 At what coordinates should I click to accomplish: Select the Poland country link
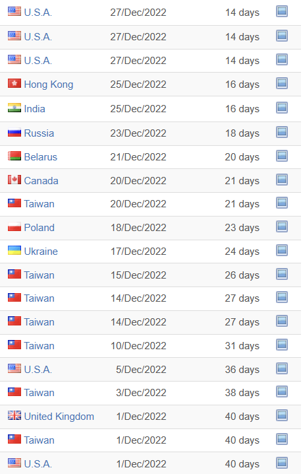pyautogui.click(x=40, y=228)
